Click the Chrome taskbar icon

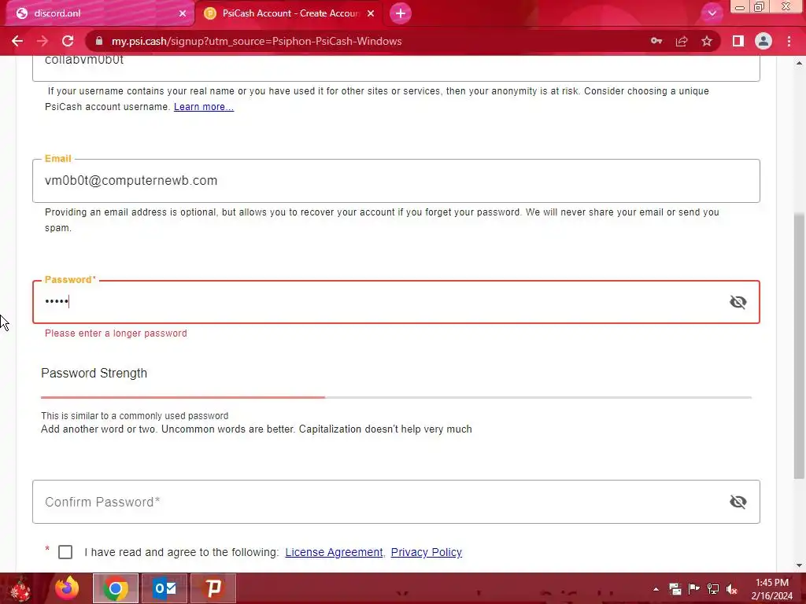point(116,588)
